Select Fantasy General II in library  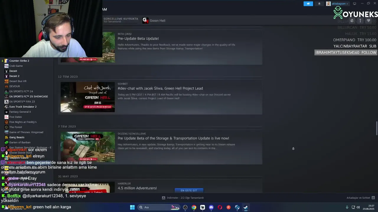(20, 112)
